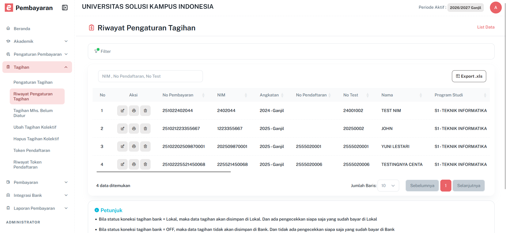
Task: Go to Beranda in sidebar
Action: [x=22, y=29]
